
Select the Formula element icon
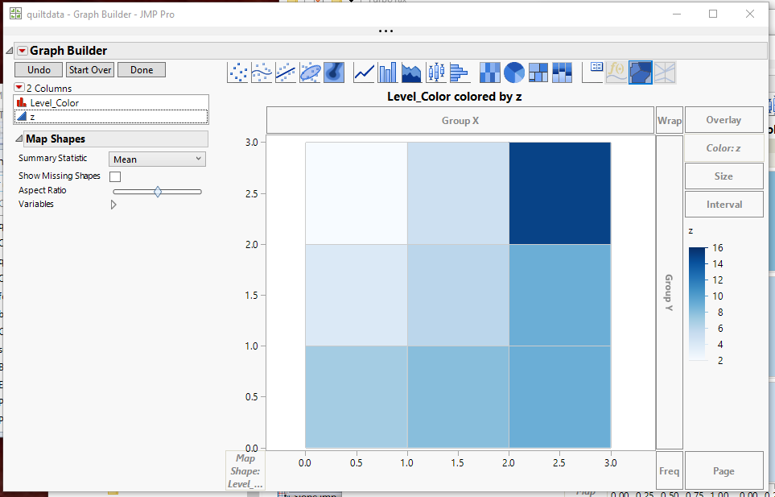point(616,72)
